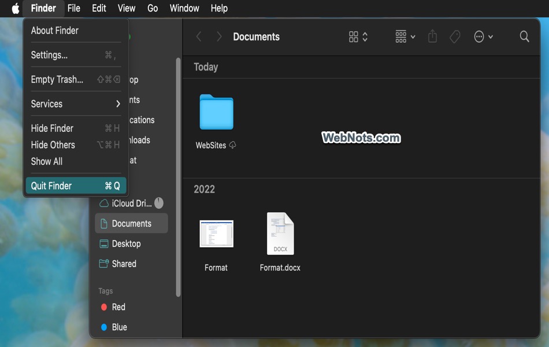Select Show All
Viewport: 549px width, 347px height.
[x=76, y=161]
